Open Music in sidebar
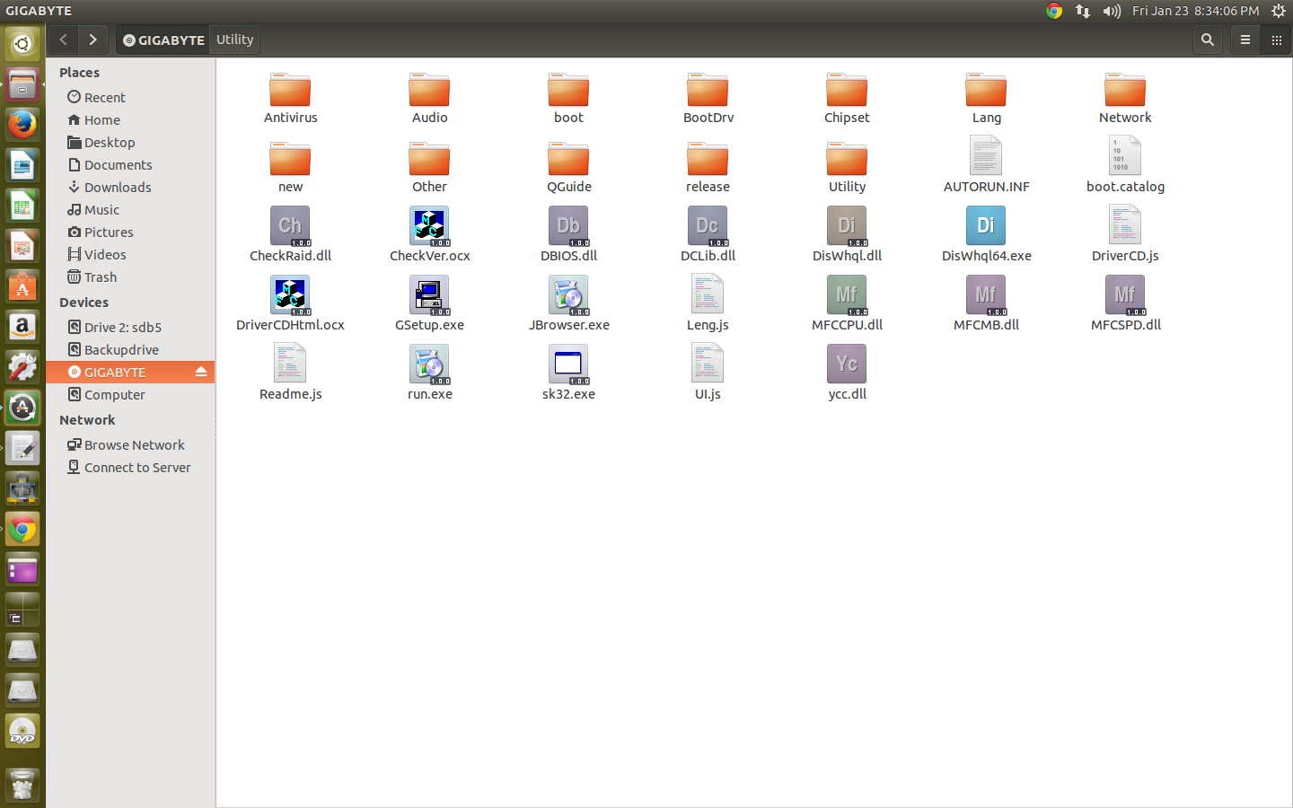Screen dimensions: 1293x808 click(130, 209)
